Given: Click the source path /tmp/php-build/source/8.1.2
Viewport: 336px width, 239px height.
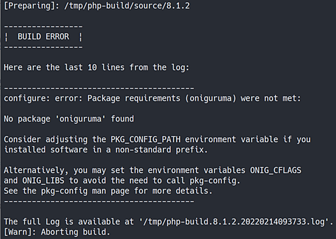Looking at the screenshot, I should pyautogui.click(x=127, y=6).
